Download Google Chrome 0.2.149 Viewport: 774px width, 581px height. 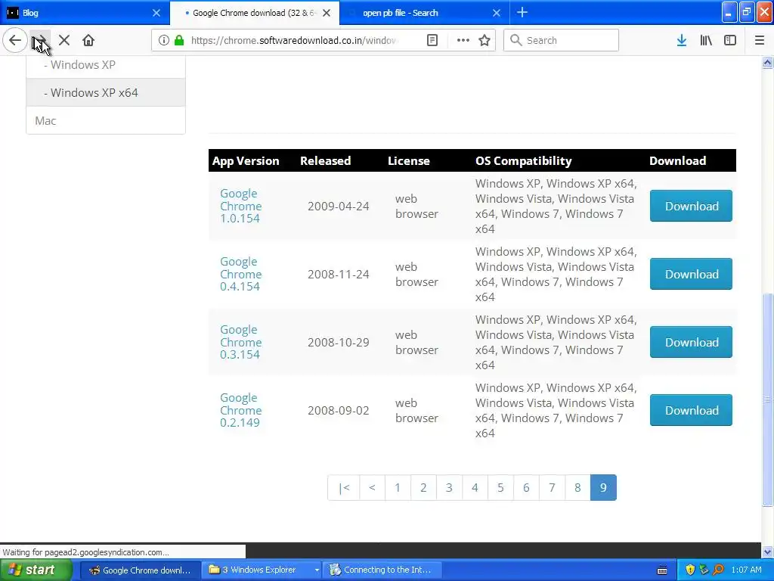point(691,411)
